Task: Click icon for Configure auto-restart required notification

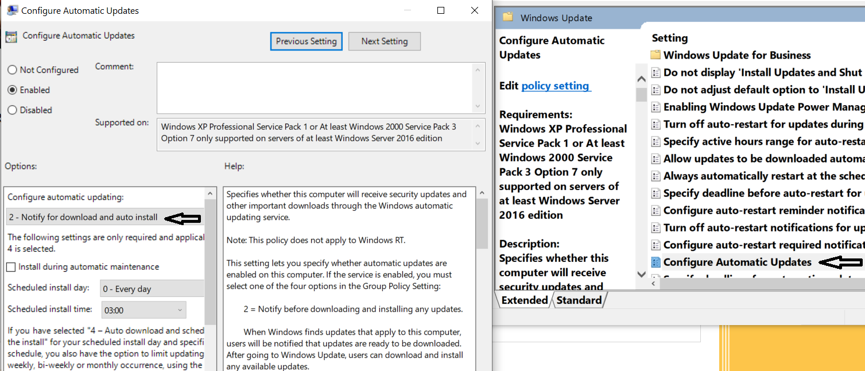Action: [x=656, y=245]
